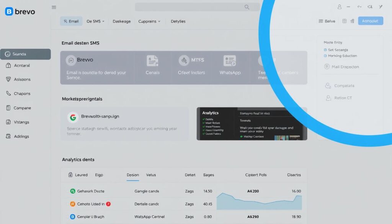Click the Dertale candc cell

point(147,204)
